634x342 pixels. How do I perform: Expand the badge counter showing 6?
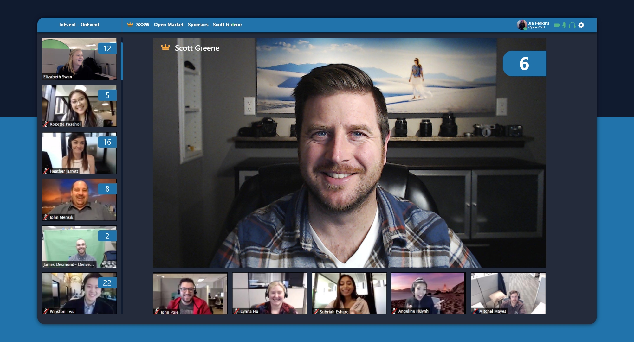pyautogui.click(x=525, y=64)
